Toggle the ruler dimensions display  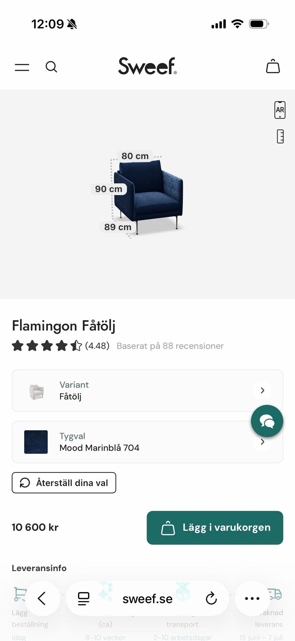280,137
